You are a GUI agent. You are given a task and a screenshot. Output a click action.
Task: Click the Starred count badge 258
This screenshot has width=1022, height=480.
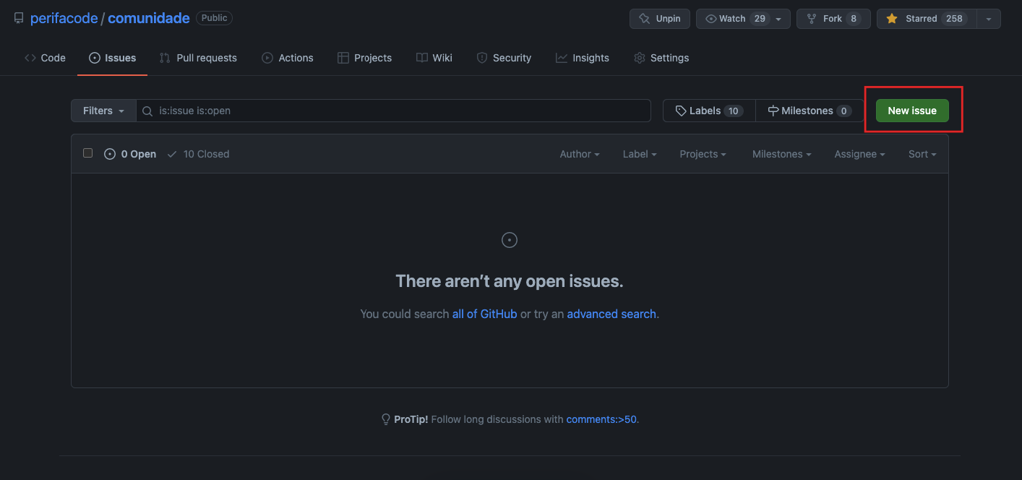click(955, 19)
